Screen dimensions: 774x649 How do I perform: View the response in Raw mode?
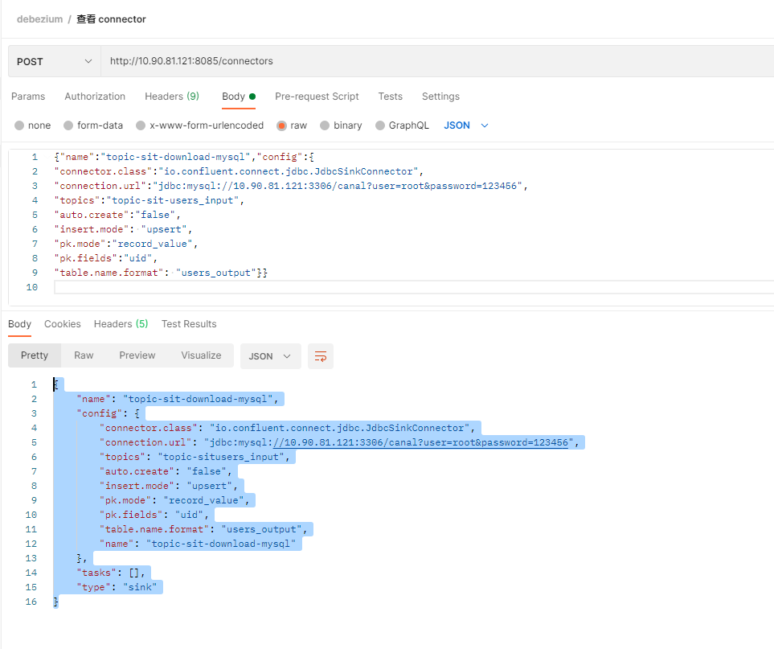tap(84, 355)
